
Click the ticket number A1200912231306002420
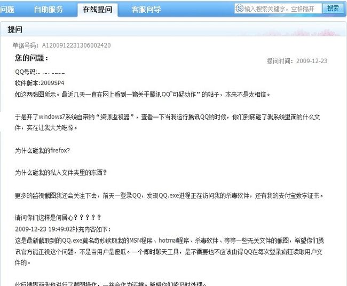click(x=76, y=45)
